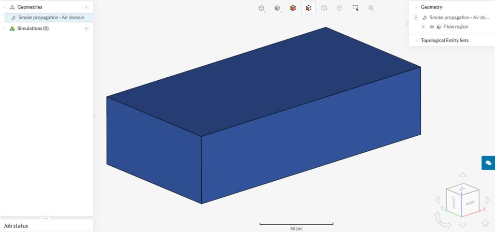
Task: Click Smoke propagation - Air do... in right panel
Action: click(x=459, y=18)
